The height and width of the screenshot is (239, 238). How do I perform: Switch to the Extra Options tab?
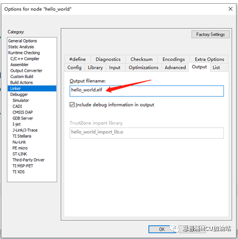(209, 59)
